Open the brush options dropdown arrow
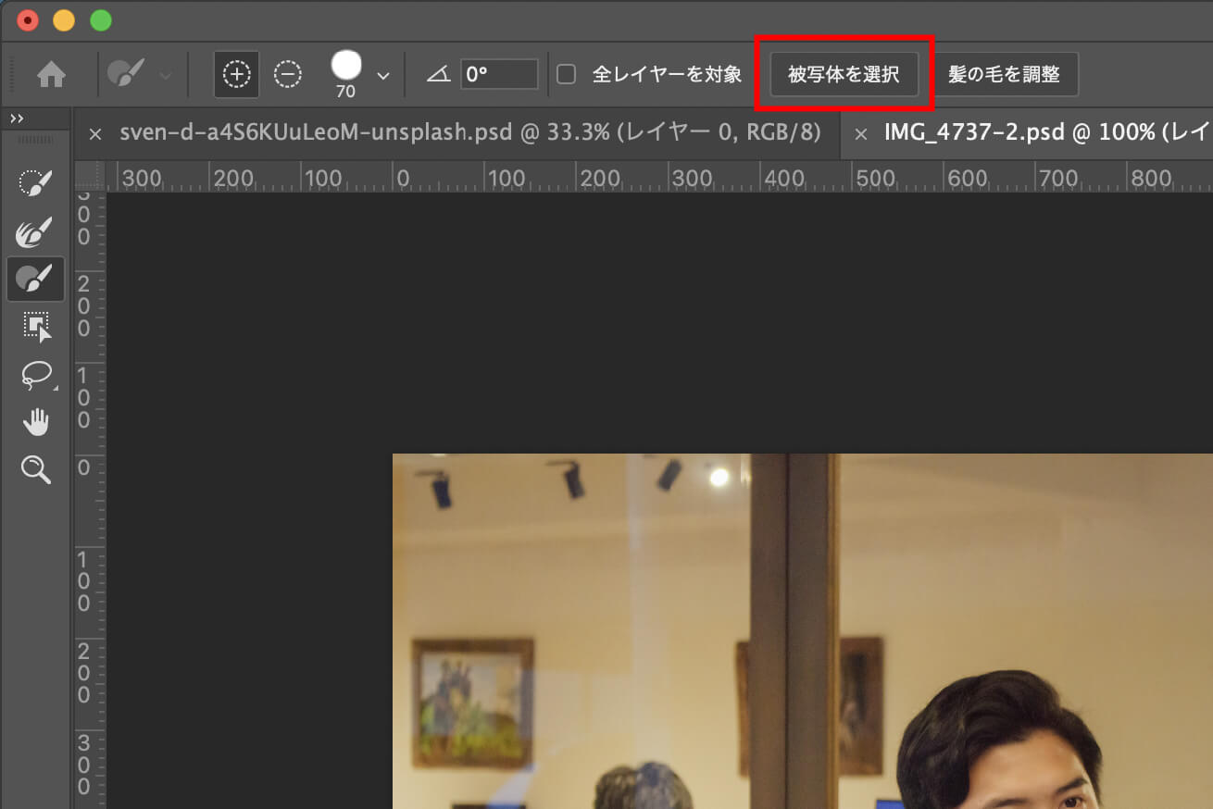The image size is (1213, 809). pos(383,76)
